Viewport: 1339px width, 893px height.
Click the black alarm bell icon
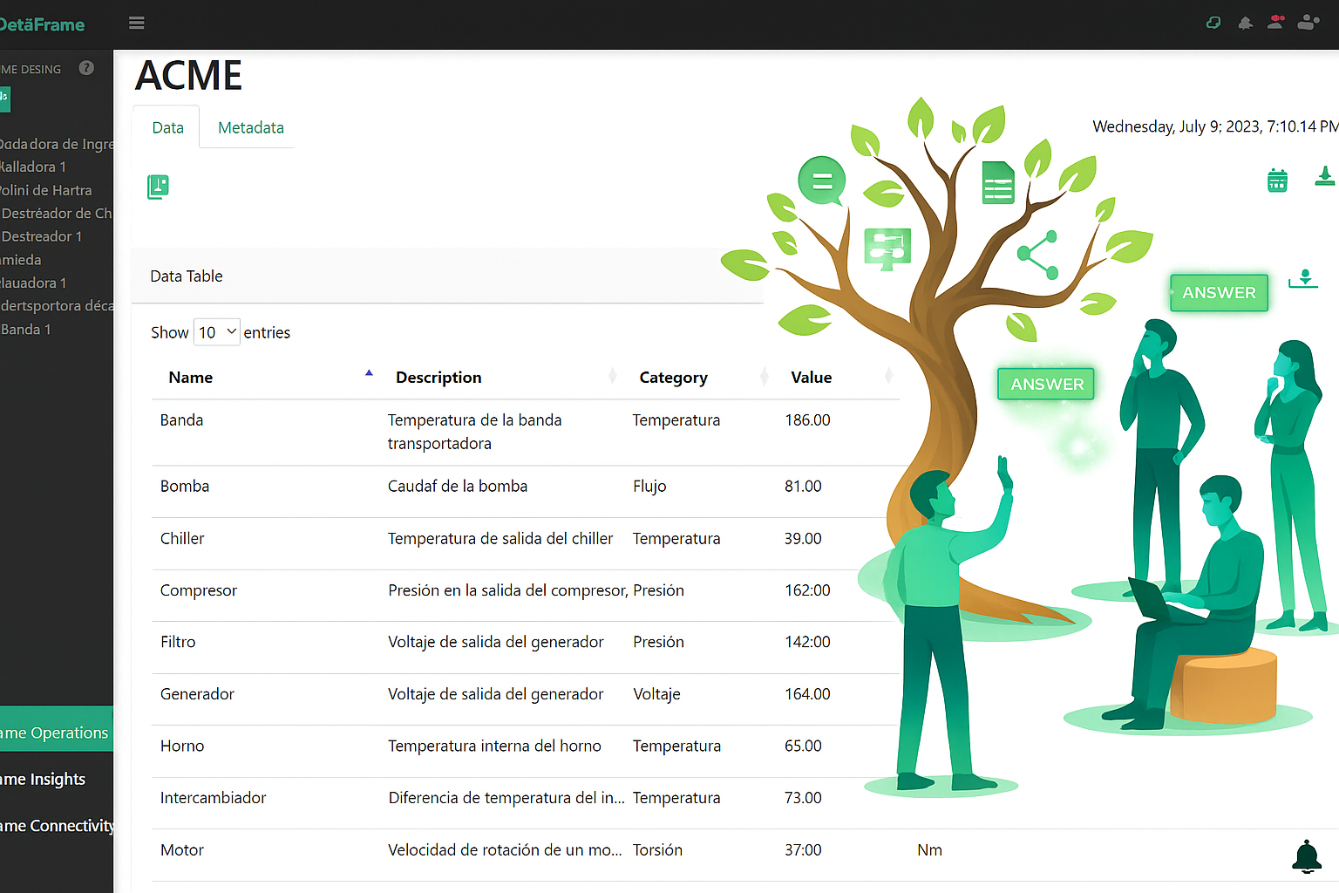(1306, 856)
